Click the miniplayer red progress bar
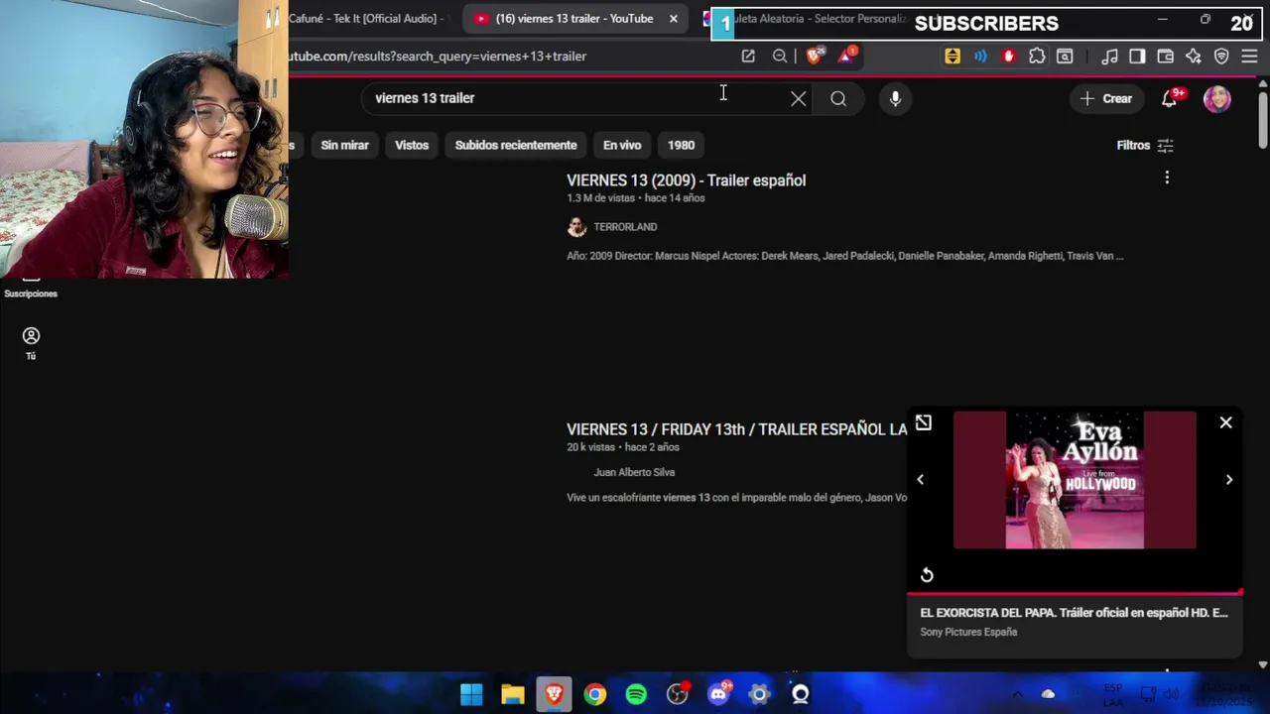The width and height of the screenshot is (1270, 714). coord(1075,593)
